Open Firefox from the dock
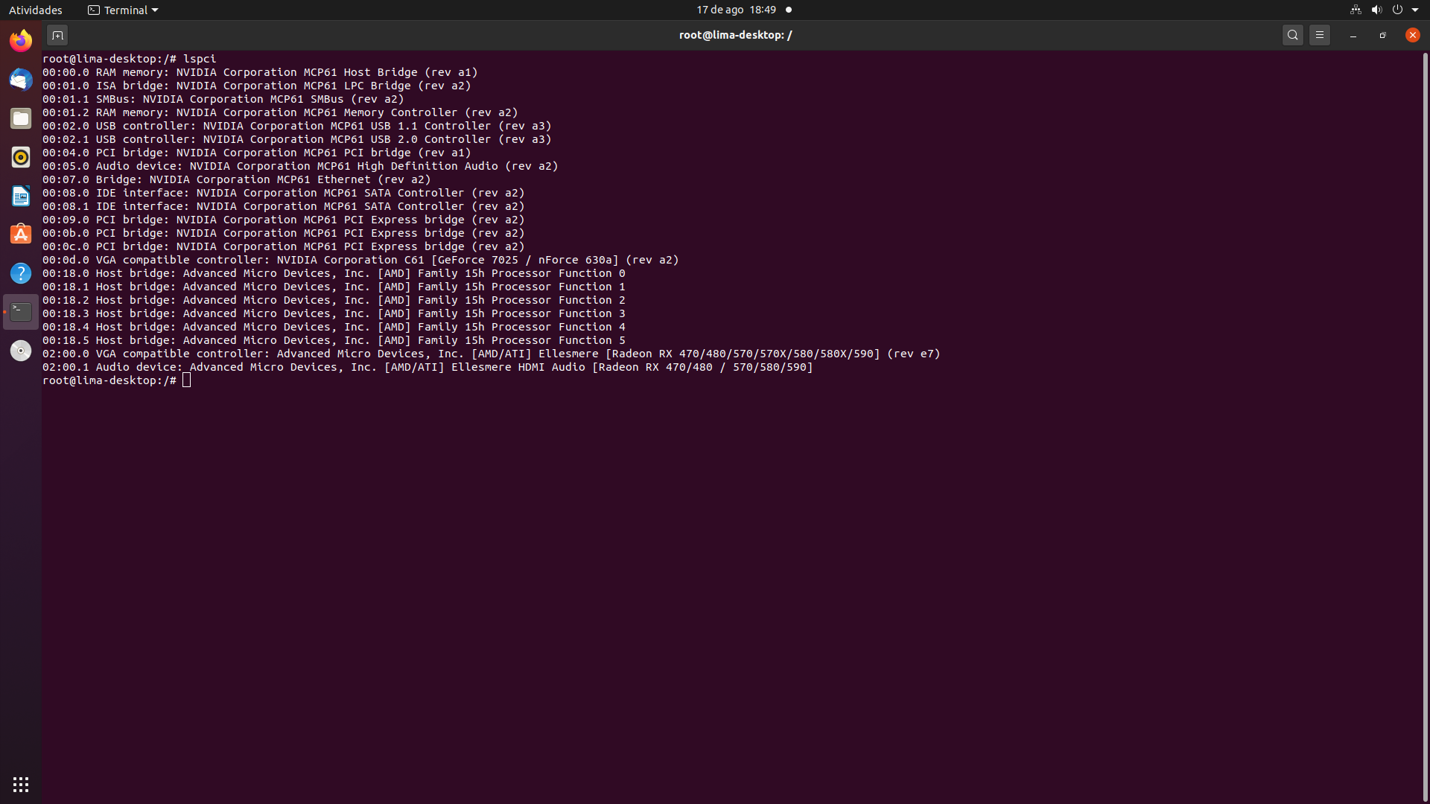The image size is (1430, 804). click(21, 40)
